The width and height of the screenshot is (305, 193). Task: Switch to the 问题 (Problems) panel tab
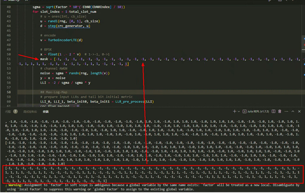pyautogui.click(x=8, y=112)
